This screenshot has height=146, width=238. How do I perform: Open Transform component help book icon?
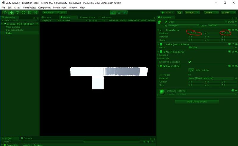229,30
